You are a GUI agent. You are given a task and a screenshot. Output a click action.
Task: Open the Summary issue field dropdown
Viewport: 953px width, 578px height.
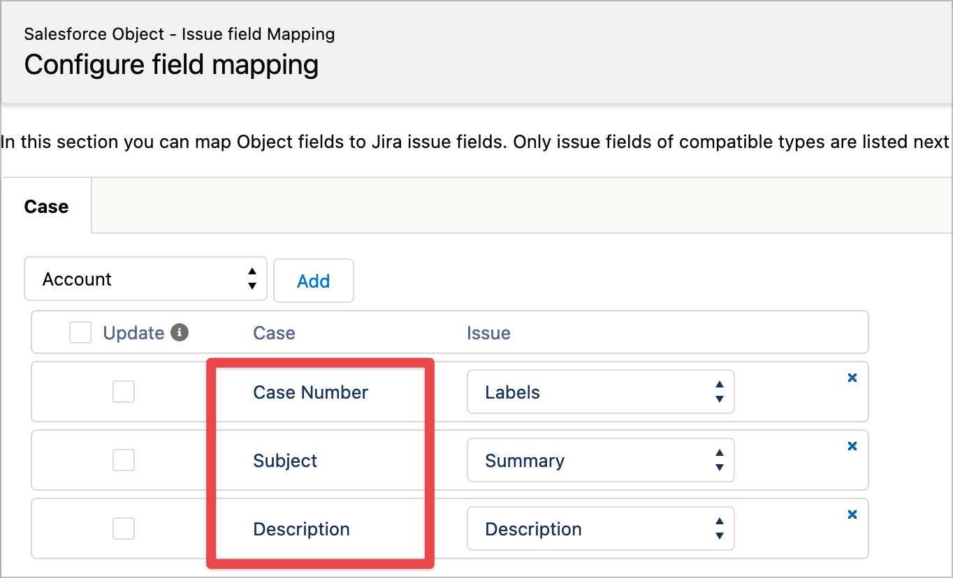(600, 461)
